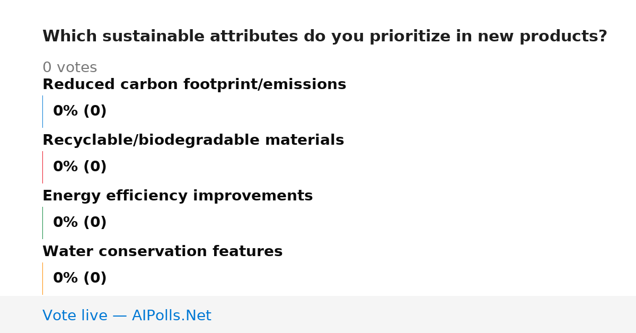Click the poll question heading text
Viewport: 636px width, 333px height.
point(324,37)
